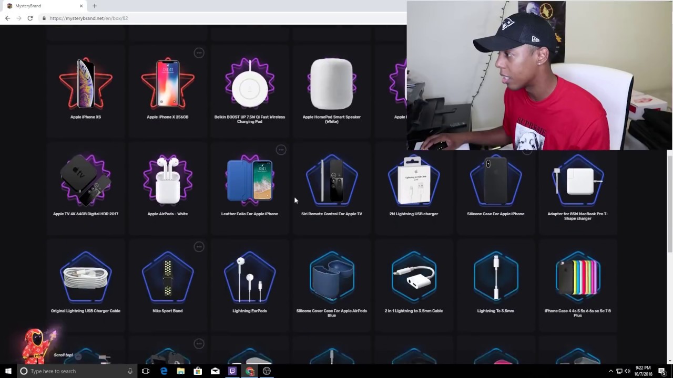
Task: Click the Siri Remote Control For Apple TV label
Action: (332, 214)
